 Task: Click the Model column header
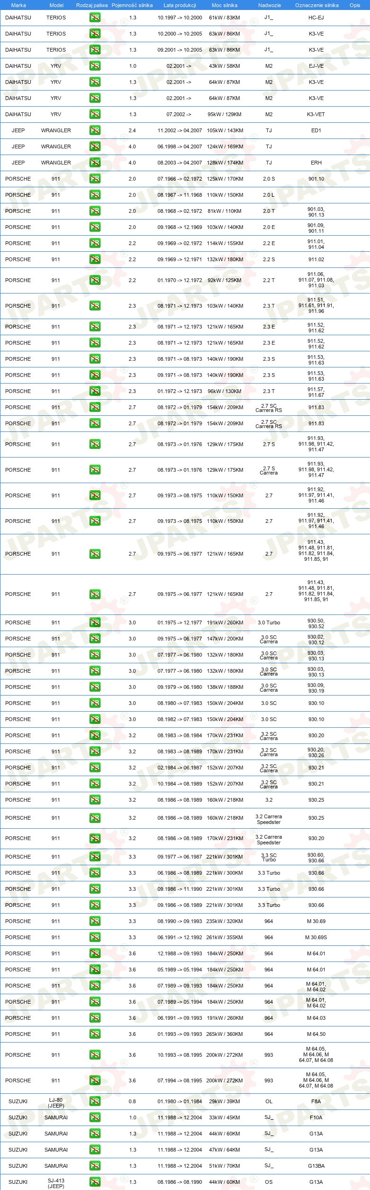(56, 5)
